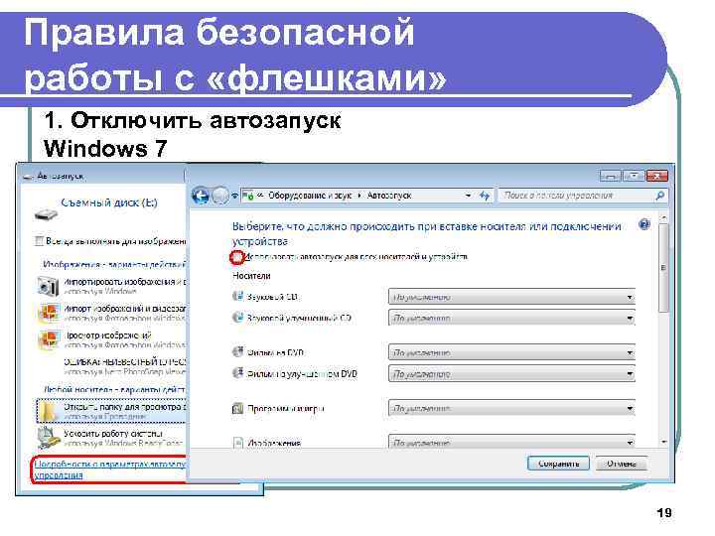Click the removable disk drive icon in AutoPlay dialog
This screenshot has height=536, width=715.
(46, 213)
